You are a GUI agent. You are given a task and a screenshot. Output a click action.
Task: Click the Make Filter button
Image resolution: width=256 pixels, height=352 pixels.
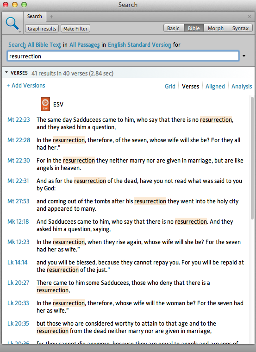pos(75,29)
